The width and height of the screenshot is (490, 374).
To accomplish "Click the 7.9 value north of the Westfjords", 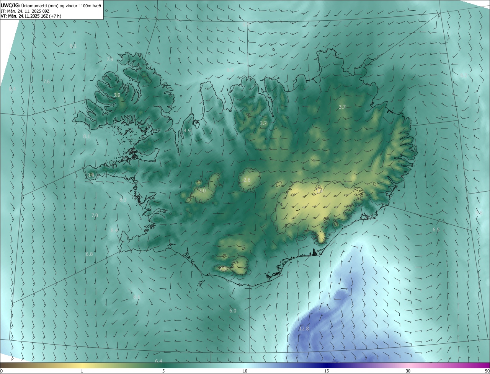I will point(110,60).
